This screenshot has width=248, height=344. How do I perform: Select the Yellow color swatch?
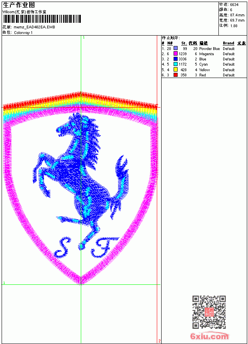pos(176,70)
